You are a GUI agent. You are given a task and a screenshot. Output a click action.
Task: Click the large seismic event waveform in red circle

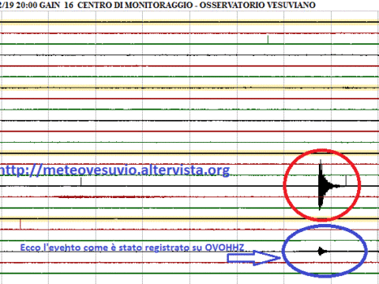(328, 185)
